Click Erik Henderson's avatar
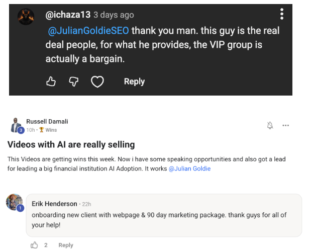Screen dimensions: 312x252 pos(15,202)
